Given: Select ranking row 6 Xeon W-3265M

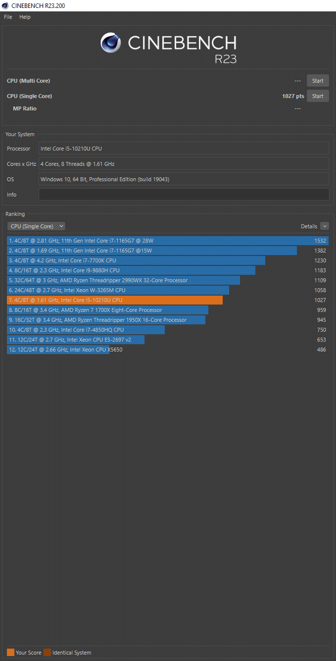Looking at the screenshot, I should click(x=168, y=290).
